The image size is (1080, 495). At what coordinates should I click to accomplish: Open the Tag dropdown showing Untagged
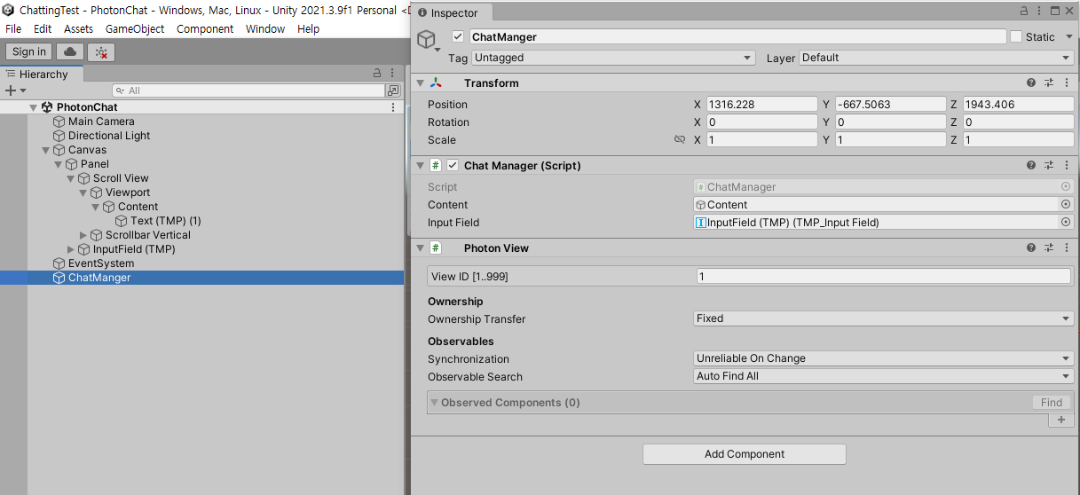coord(613,58)
